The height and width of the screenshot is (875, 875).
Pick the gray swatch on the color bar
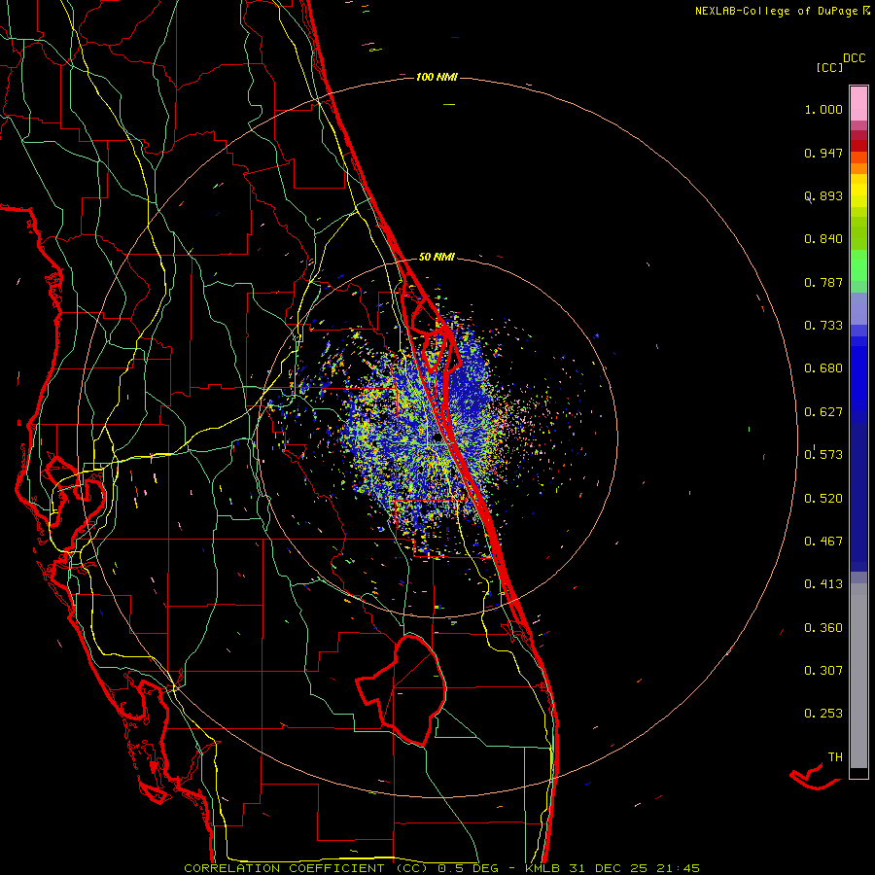[858, 676]
